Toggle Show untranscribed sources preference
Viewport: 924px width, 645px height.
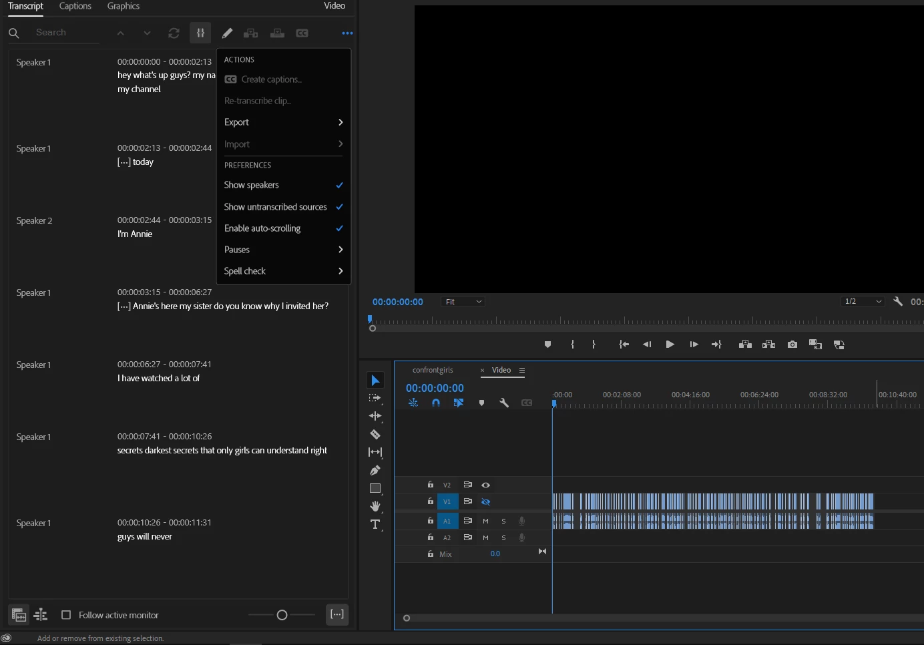pos(283,207)
